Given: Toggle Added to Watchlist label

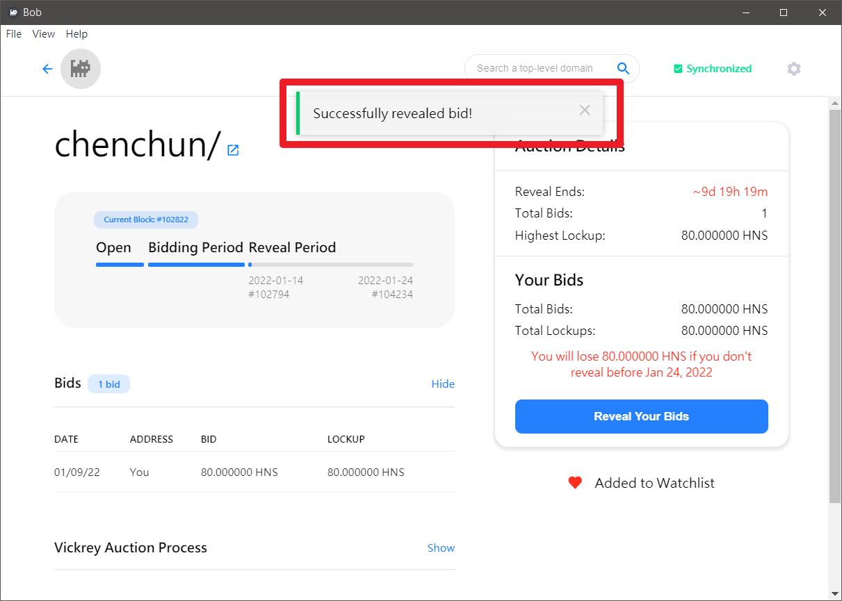Looking at the screenshot, I should 654,483.
